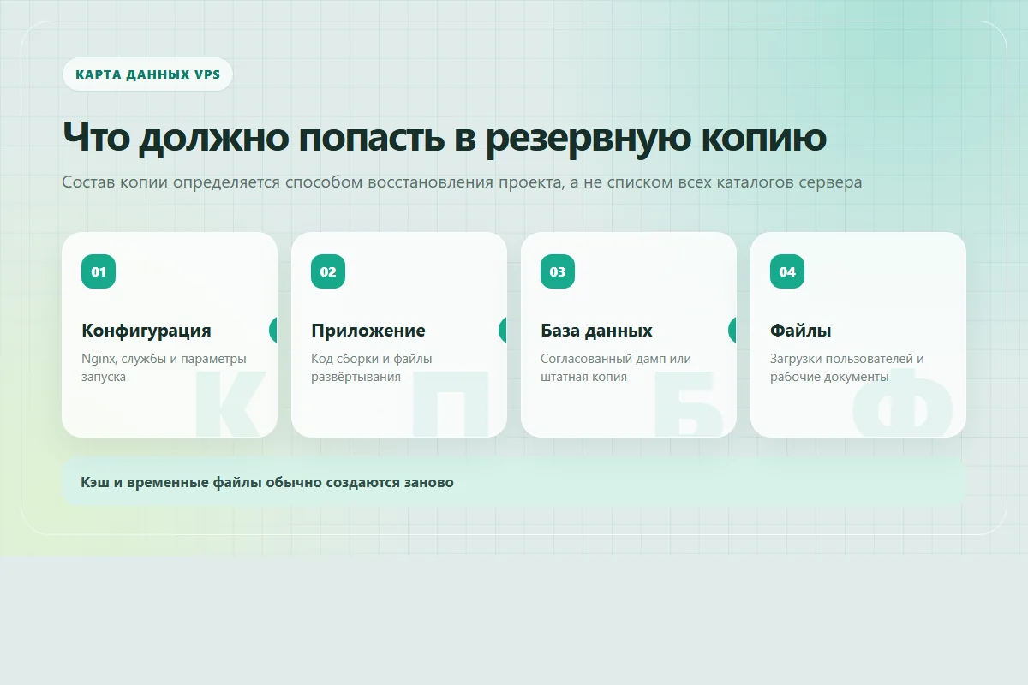Select the Файлы card title
The image size is (1028, 685).
pos(801,331)
